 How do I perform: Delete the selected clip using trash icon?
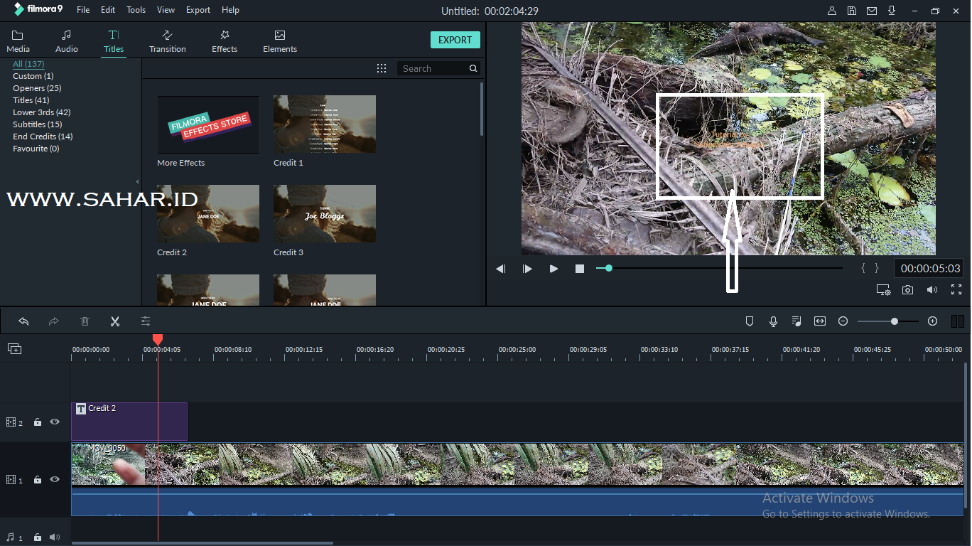(85, 321)
